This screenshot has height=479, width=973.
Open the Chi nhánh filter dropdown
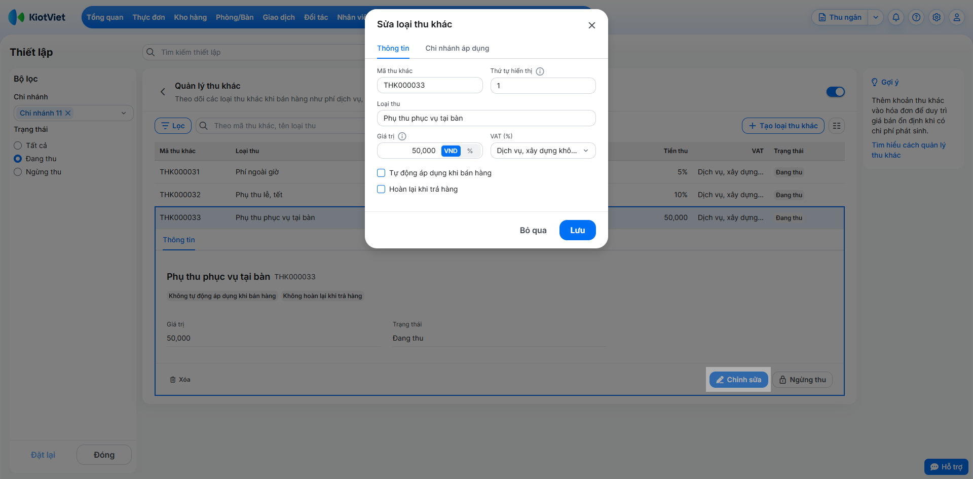[73, 113]
